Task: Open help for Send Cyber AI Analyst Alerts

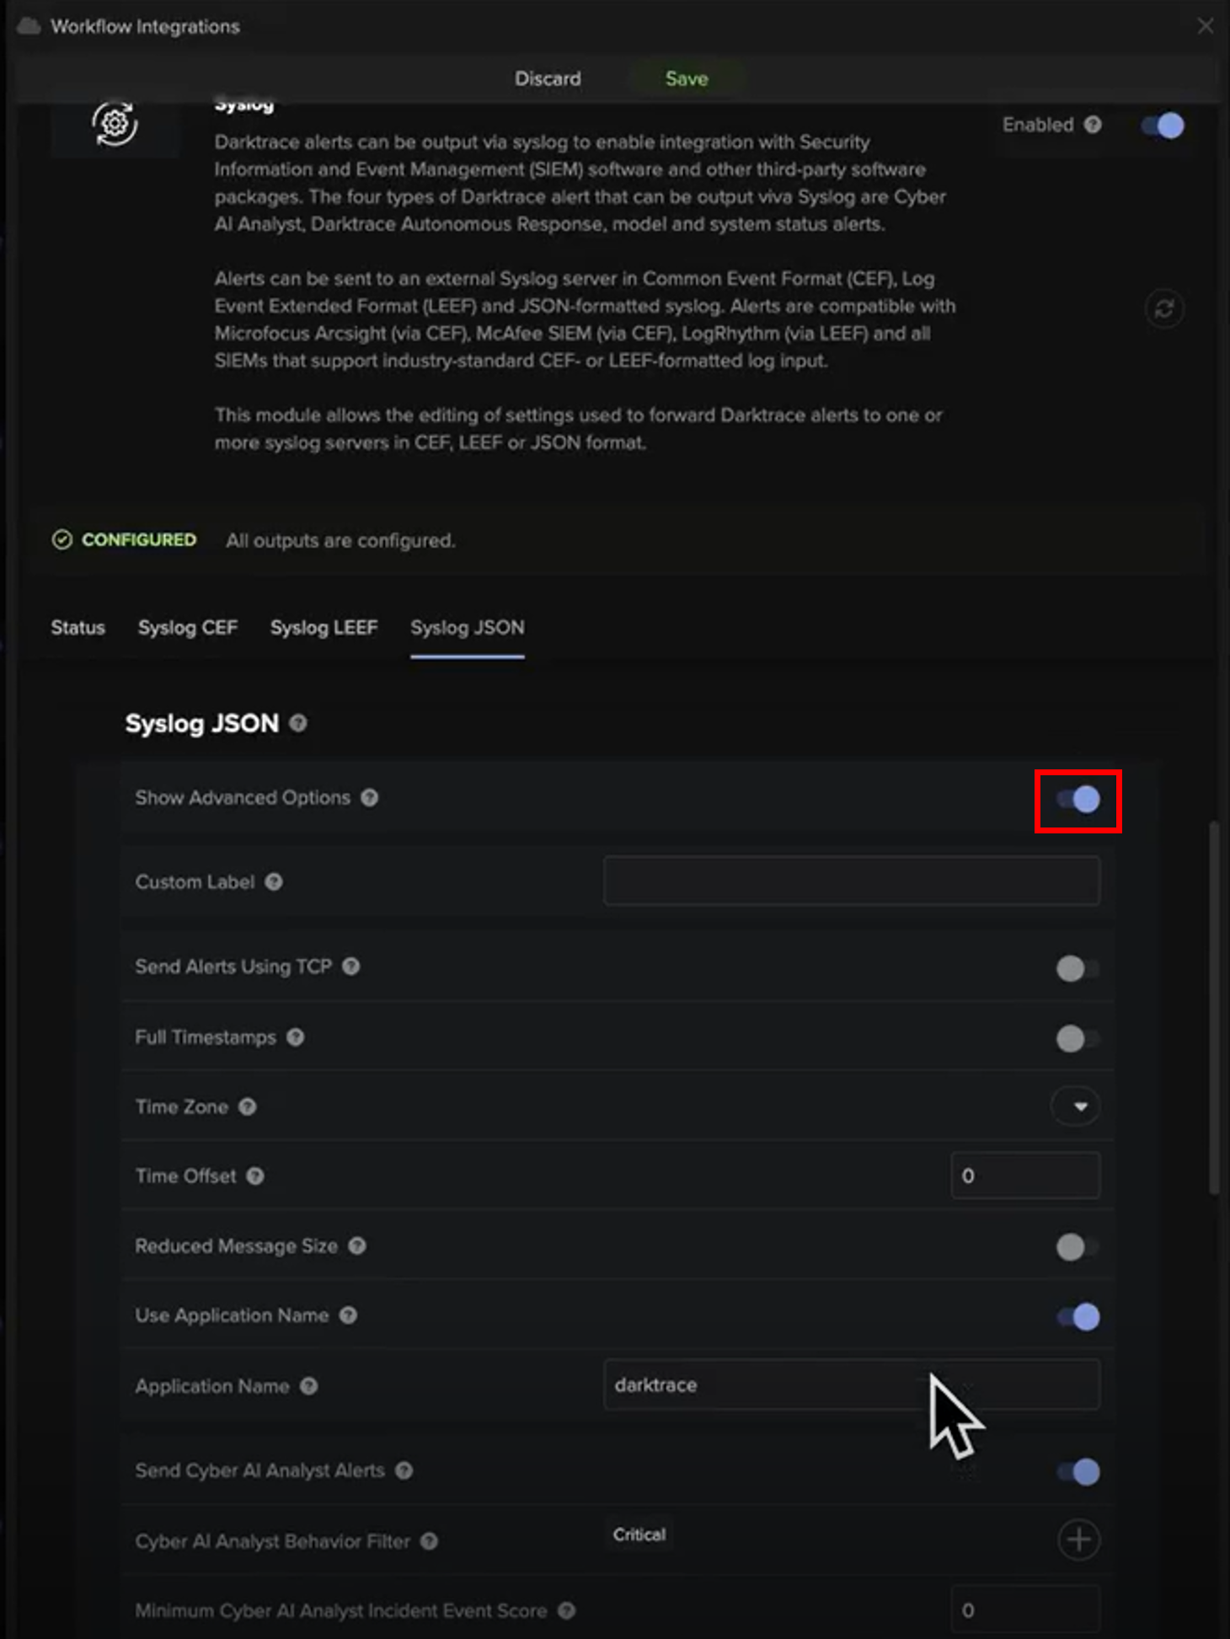Action: click(x=404, y=1470)
